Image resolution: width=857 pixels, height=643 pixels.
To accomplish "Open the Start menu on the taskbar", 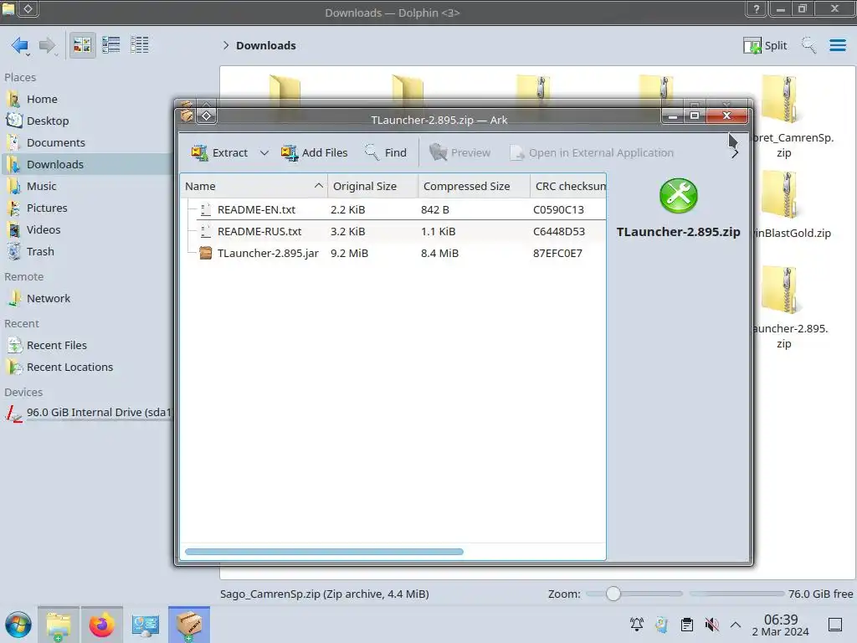I will point(18,625).
